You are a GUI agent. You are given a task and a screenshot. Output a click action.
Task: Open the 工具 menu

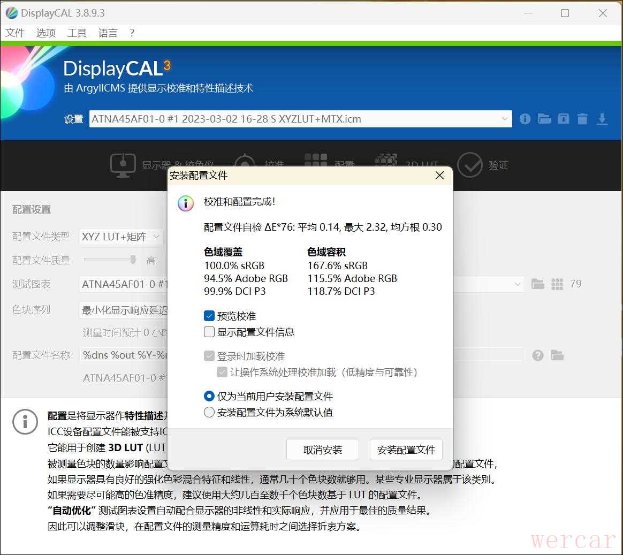point(77,33)
